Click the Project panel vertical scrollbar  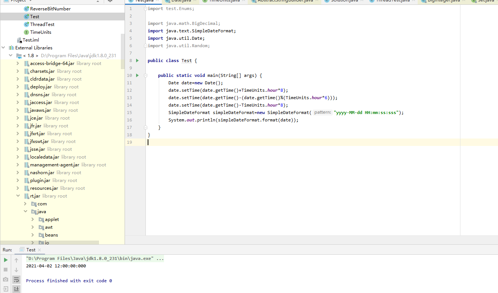click(x=123, y=52)
